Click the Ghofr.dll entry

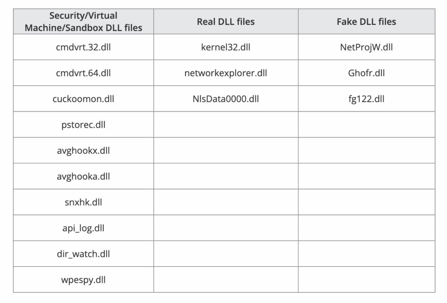click(366, 73)
